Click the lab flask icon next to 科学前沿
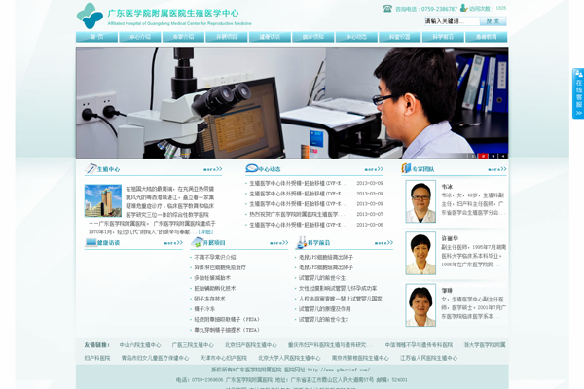The image size is (584, 389). point(302,243)
